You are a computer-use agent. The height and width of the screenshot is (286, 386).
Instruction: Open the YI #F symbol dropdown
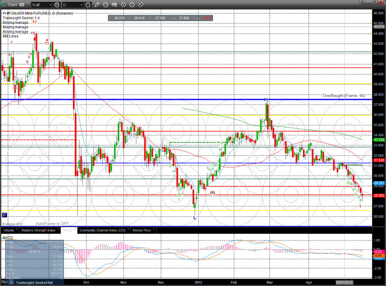coord(42,5)
